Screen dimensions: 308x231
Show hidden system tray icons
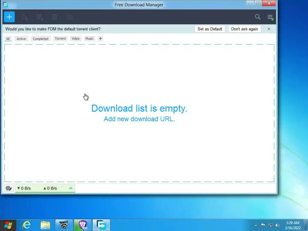pyautogui.click(x=256, y=225)
